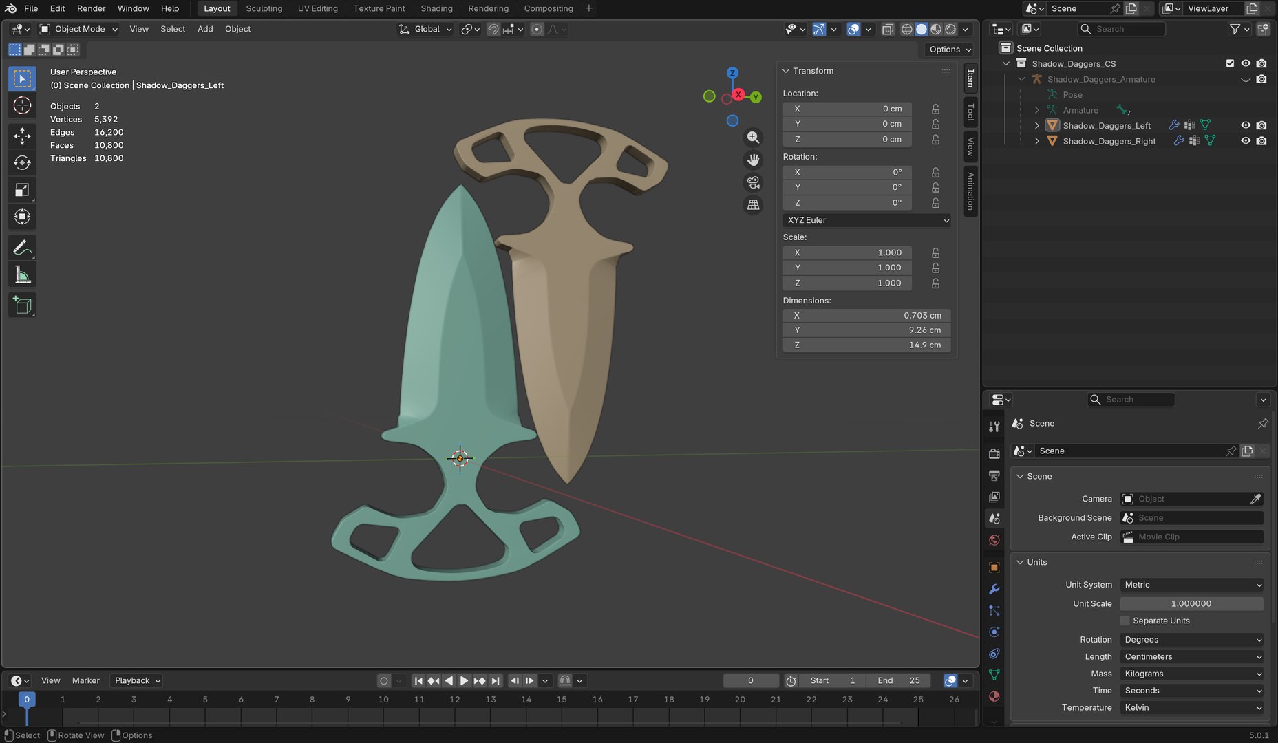Image resolution: width=1278 pixels, height=743 pixels.
Task: Play the animation forward
Action: click(464, 680)
